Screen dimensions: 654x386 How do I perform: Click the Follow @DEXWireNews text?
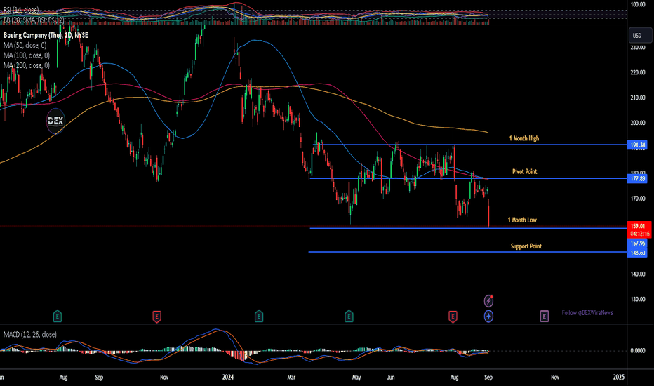point(587,312)
